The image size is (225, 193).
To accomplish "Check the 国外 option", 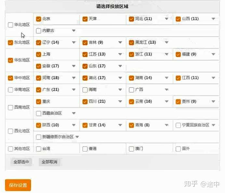I will pyautogui.click(x=178, y=149).
